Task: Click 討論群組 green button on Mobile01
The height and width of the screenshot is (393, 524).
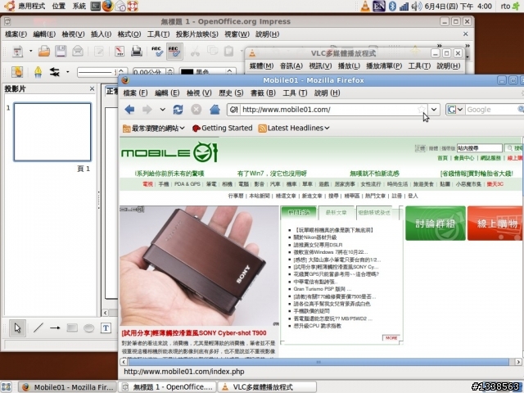Action: tap(436, 224)
